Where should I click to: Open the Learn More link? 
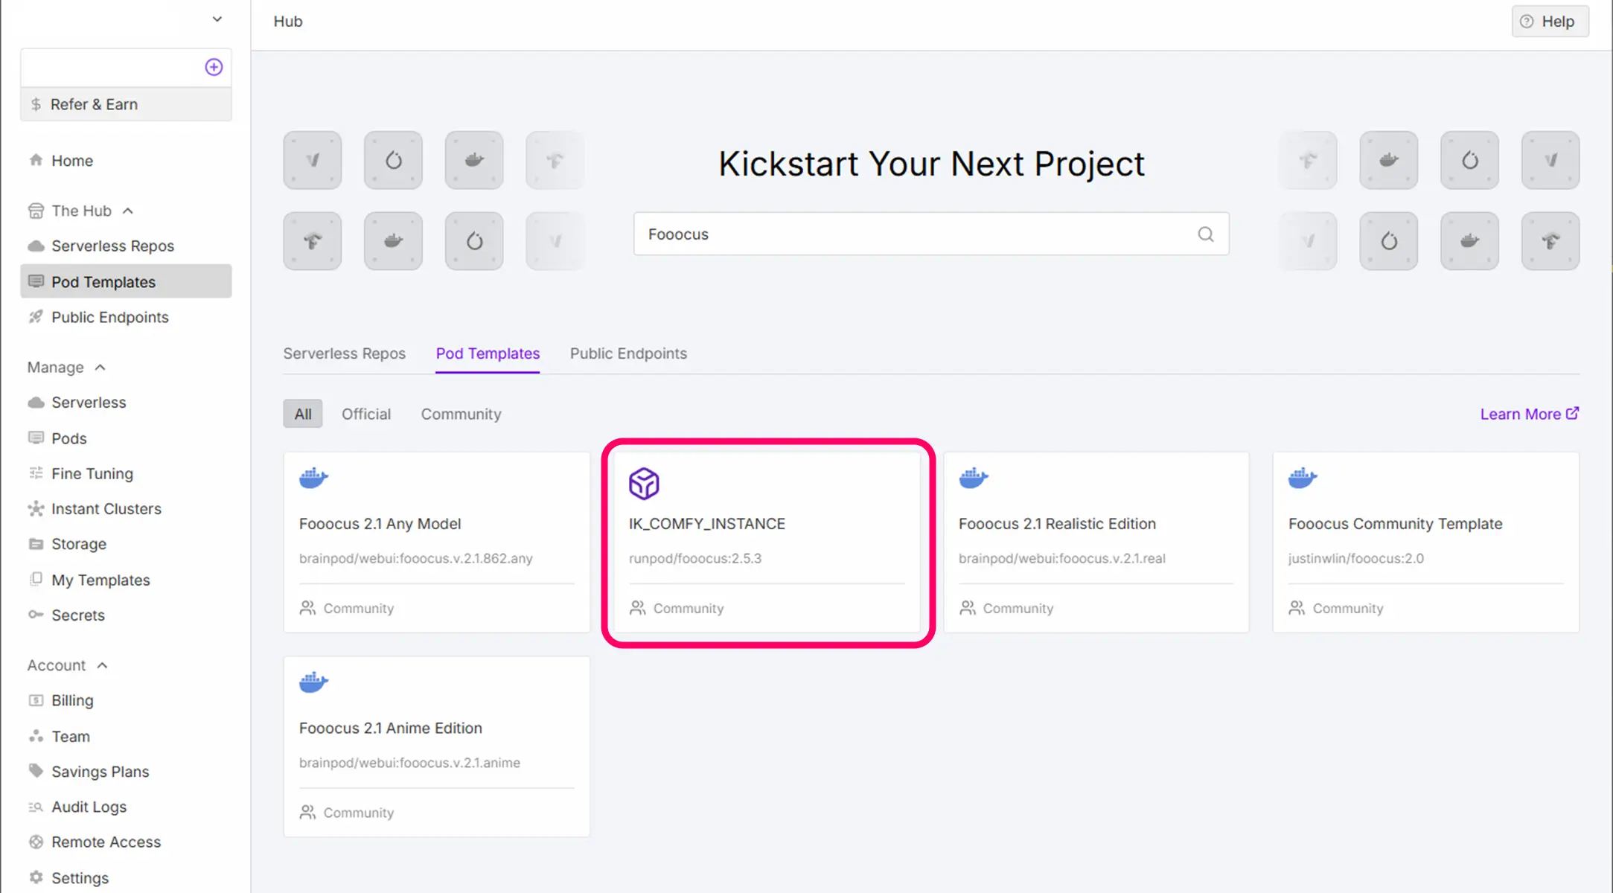tap(1530, 414)
